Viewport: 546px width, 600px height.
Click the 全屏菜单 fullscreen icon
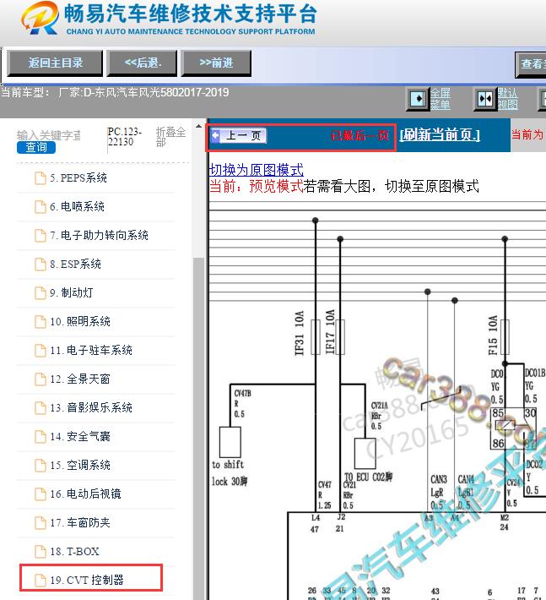pos(418,99)
